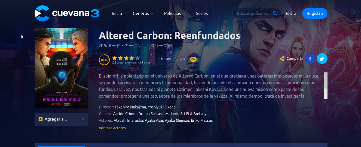The height and width of the screenshot is (147, 361).
Task: Open the Entrar login link
Action: 292,14
